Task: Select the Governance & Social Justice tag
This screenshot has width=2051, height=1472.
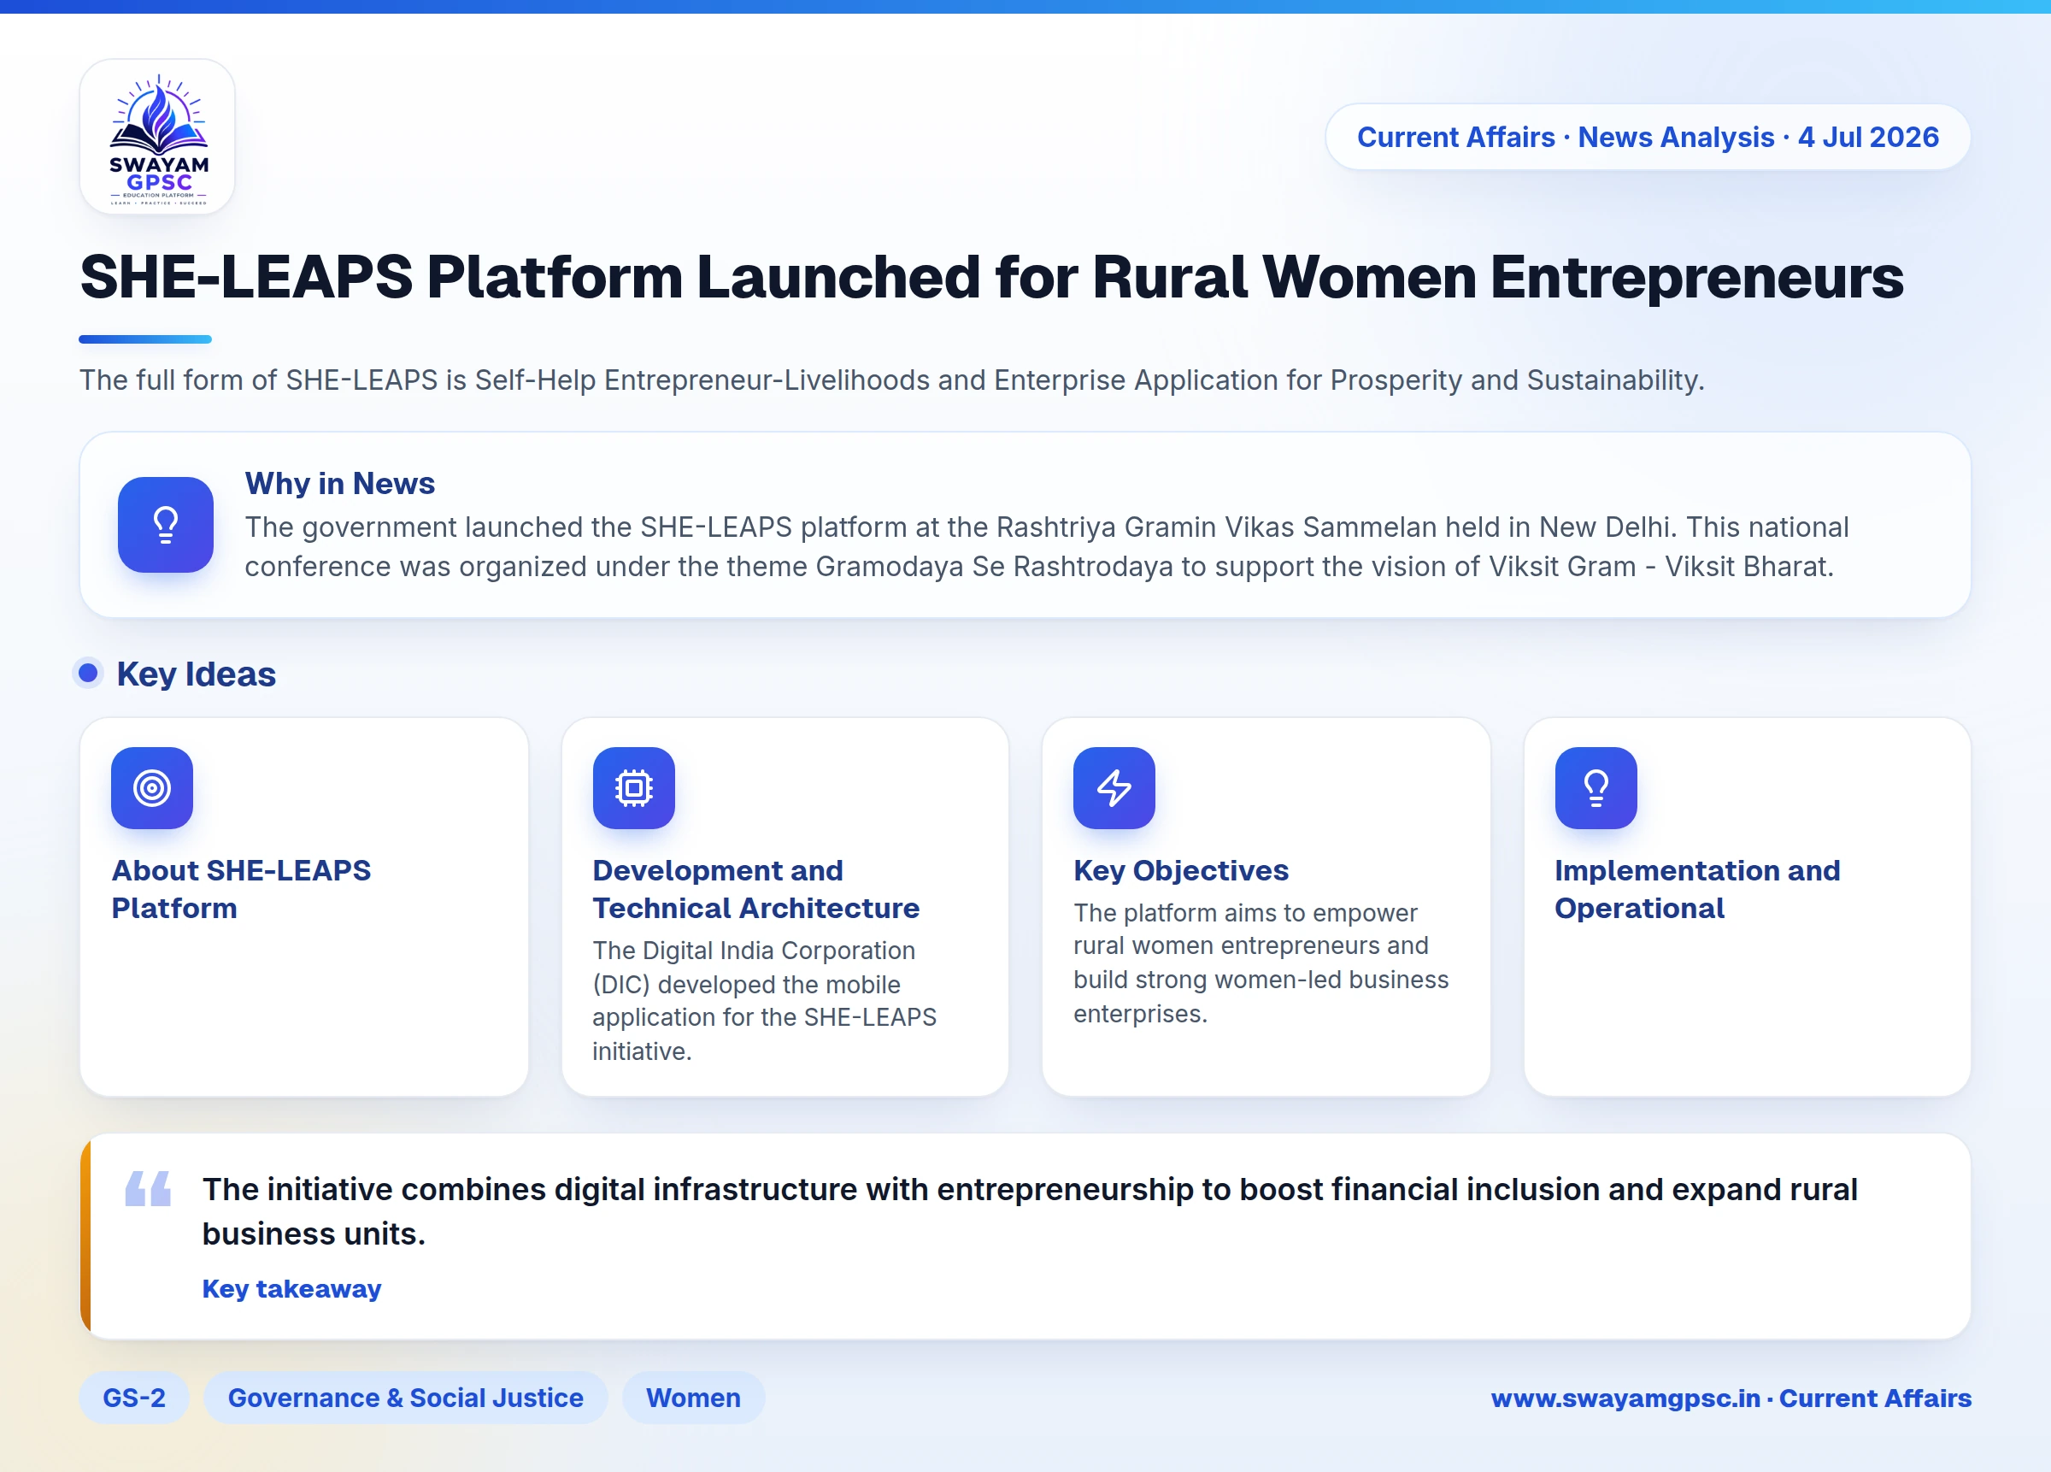Action: coord(405,1398)
